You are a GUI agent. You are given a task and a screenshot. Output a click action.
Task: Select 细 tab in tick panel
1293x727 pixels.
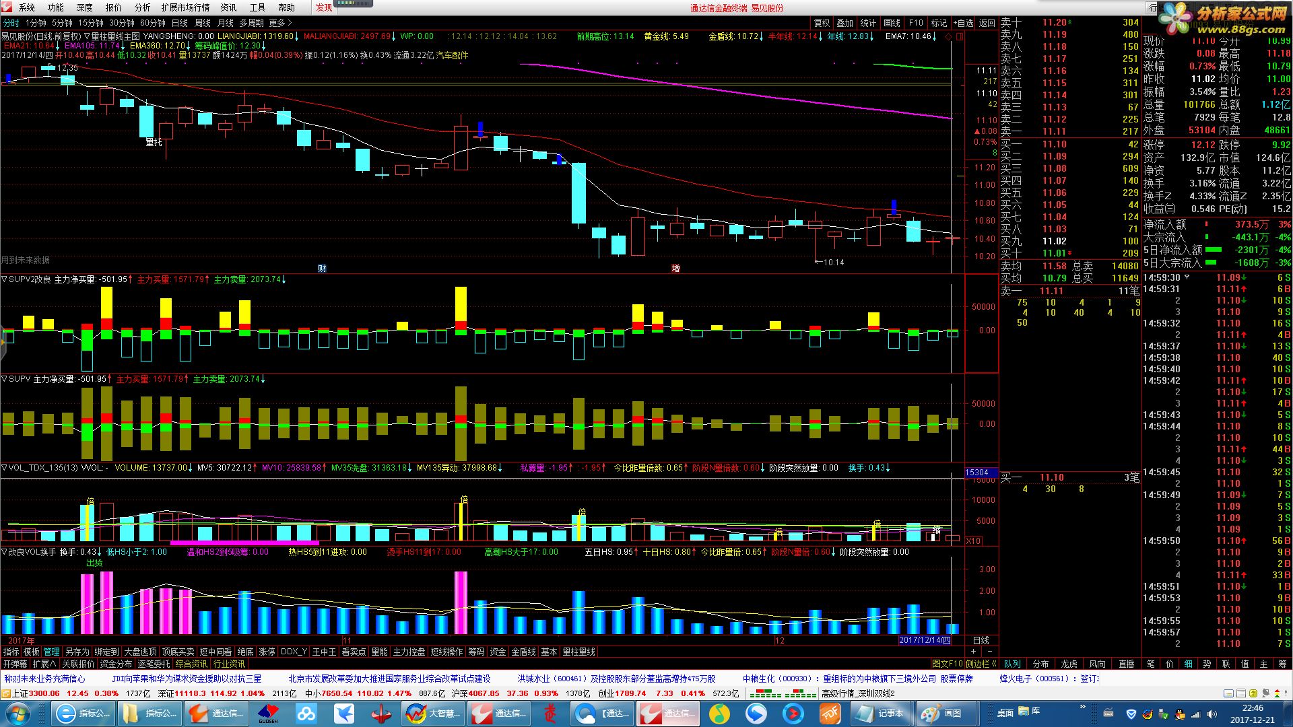click(x=1188, y=664)
